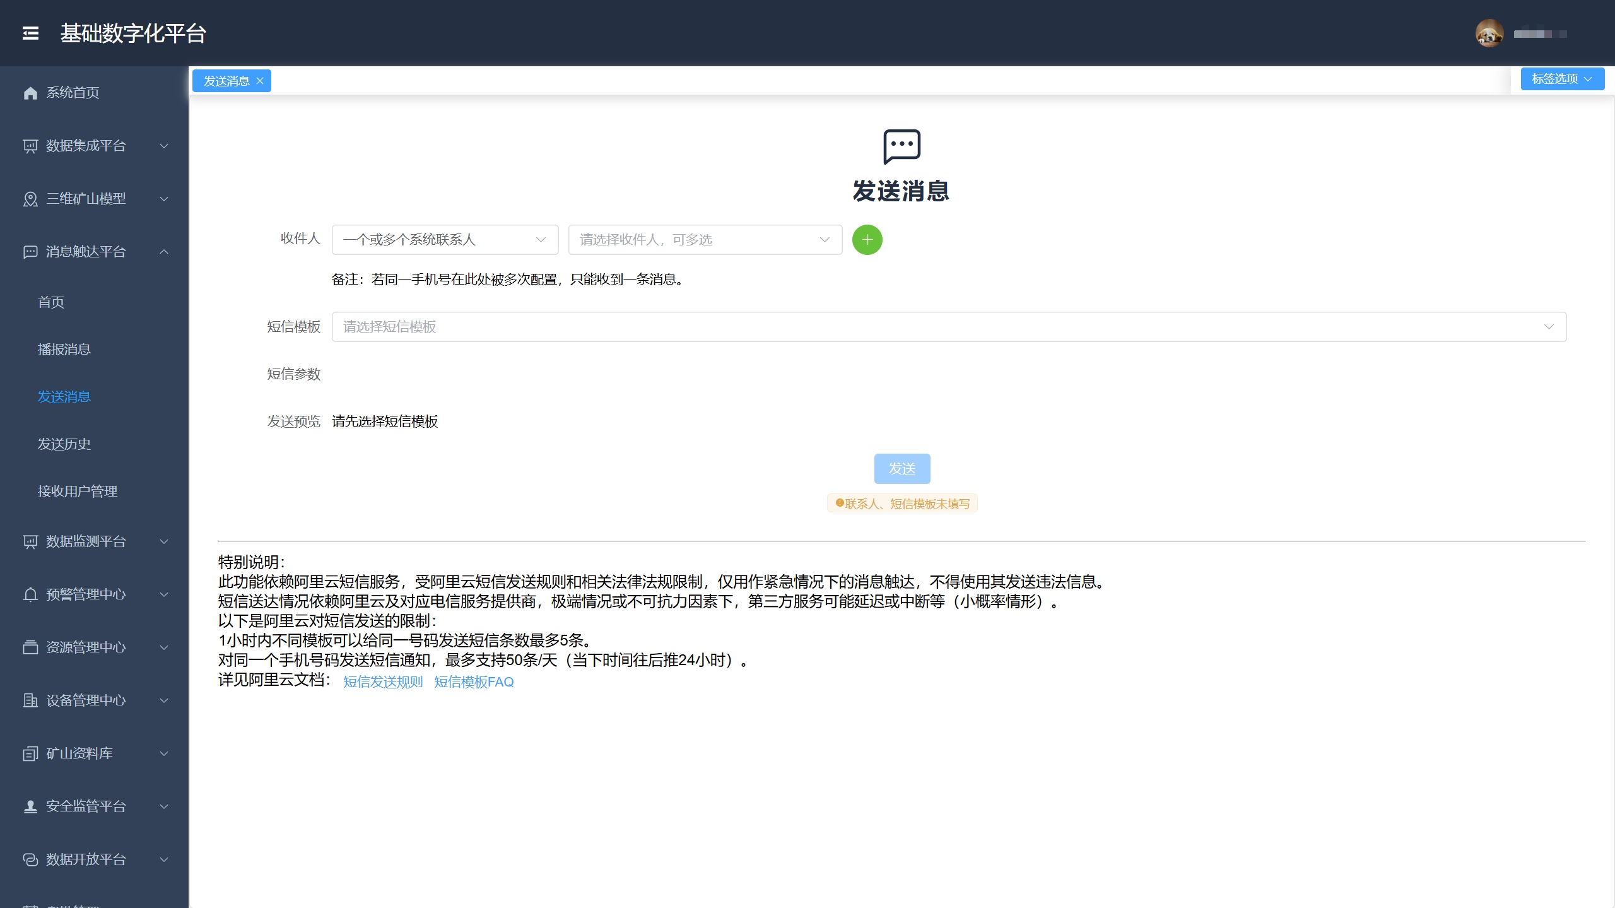Toggle the hamburger sidebar collapse icon
Viewport: 1615px width, 908px height.
pos(30,33)
